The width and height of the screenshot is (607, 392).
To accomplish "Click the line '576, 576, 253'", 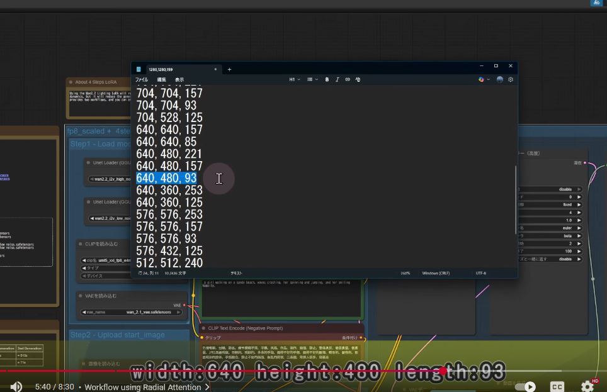I will point(169,215).
